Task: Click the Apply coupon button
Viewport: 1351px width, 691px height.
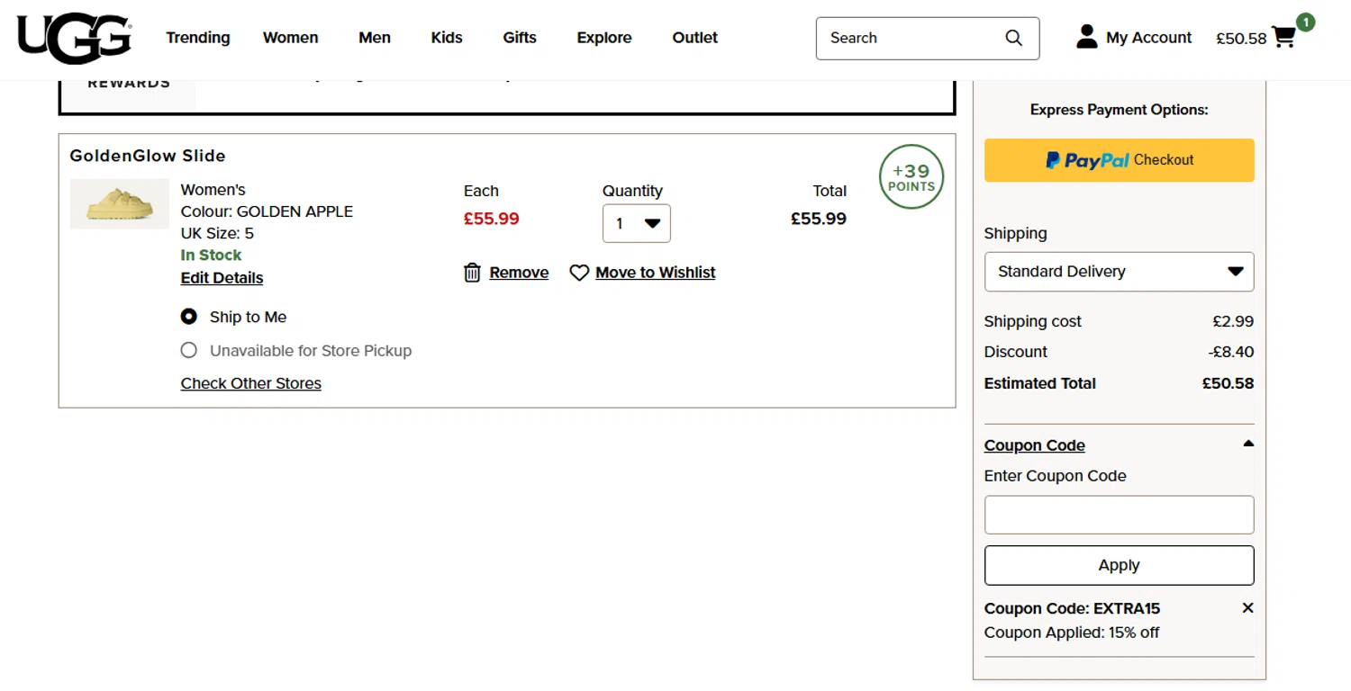Action: pyautogui.click(x=1120, y=565)
